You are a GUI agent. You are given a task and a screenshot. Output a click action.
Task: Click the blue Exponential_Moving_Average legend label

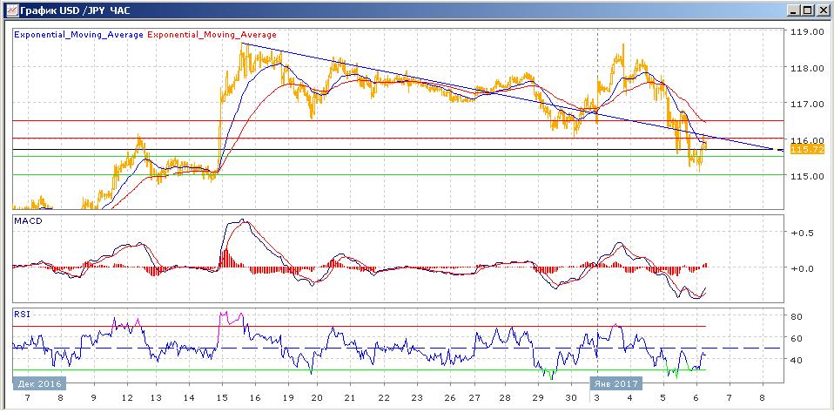[78, 35]
